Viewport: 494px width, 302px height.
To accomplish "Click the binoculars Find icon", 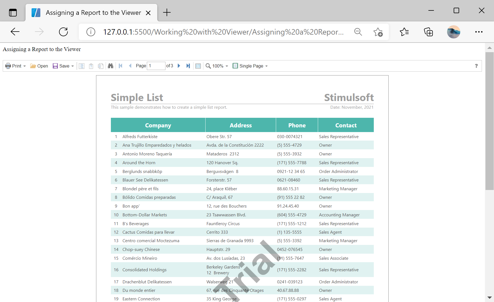I will [111, 66].
